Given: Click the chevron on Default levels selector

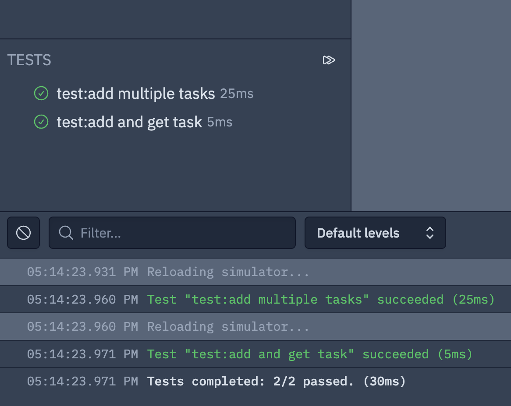Looking at the screenshot, I should tap(430, 233).
